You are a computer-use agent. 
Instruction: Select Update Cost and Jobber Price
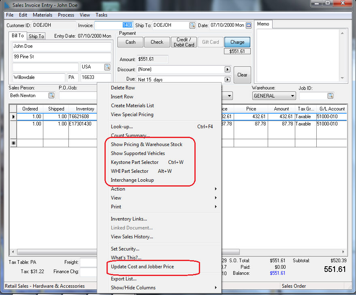coord(142,267)
